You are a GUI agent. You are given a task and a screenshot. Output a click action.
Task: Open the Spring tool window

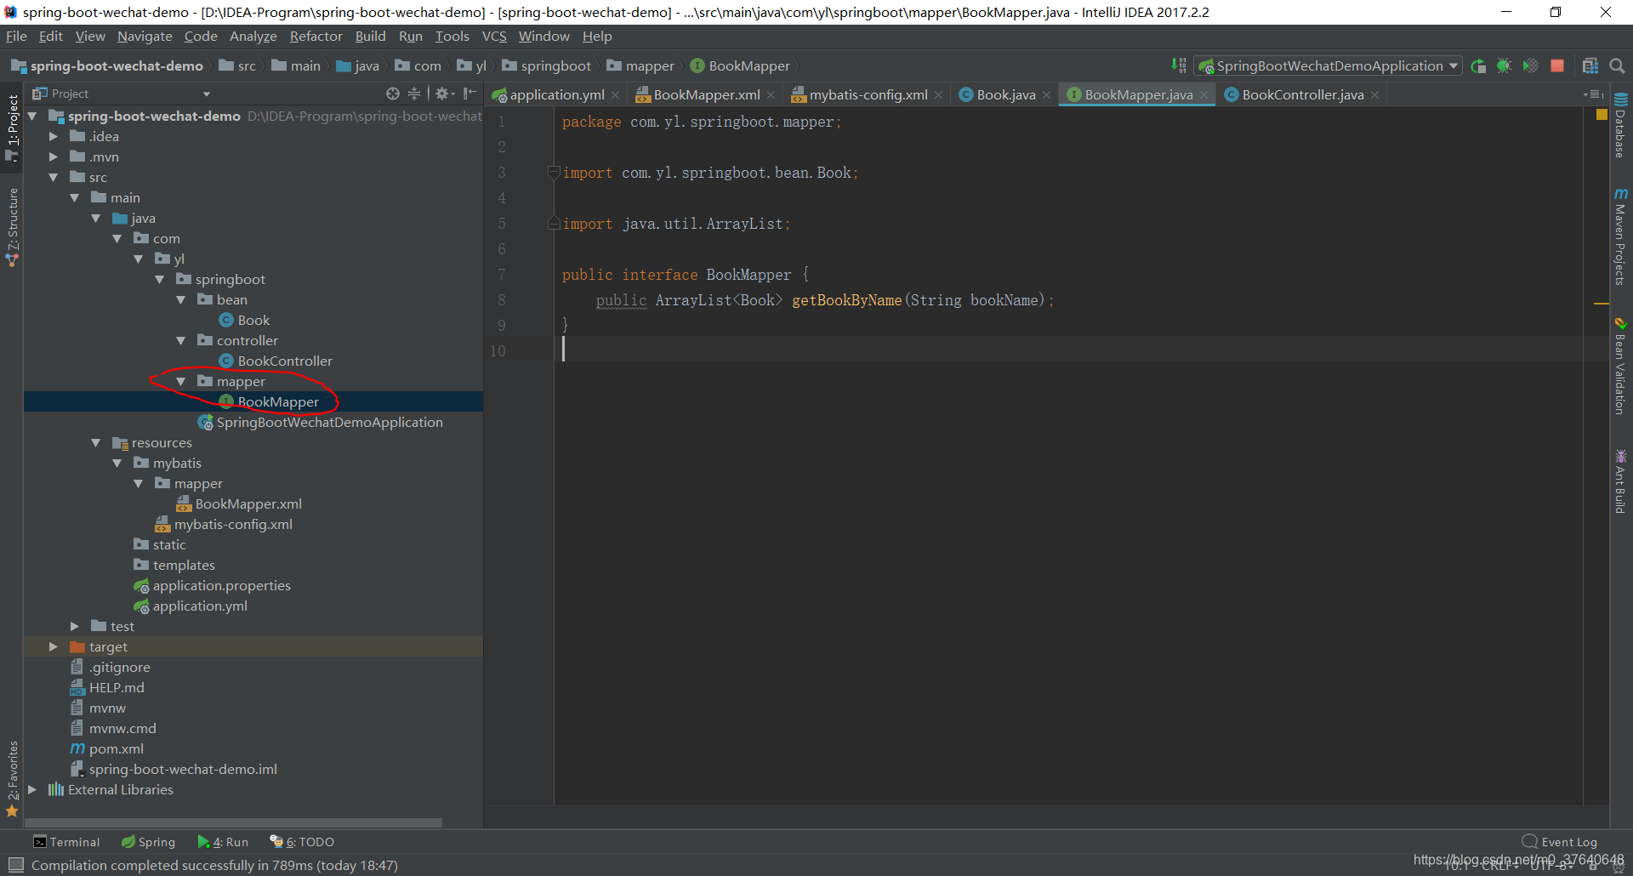[148, 841]
